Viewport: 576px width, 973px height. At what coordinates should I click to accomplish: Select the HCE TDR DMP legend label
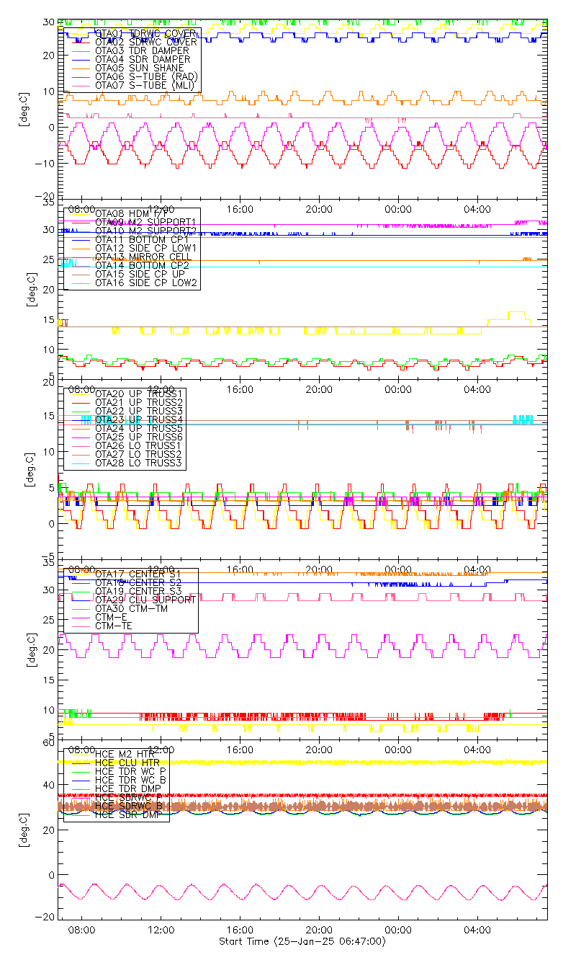(x=129, y=788)
